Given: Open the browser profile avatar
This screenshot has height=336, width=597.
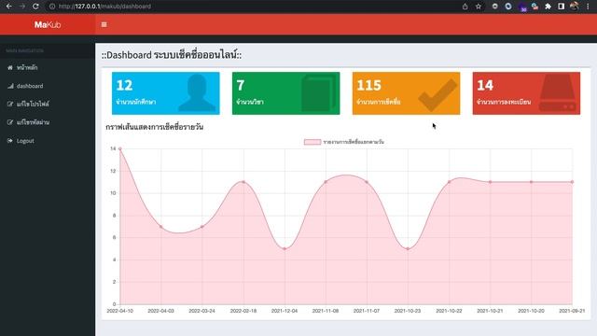Looking at the screenshot, I should point(575,7).
